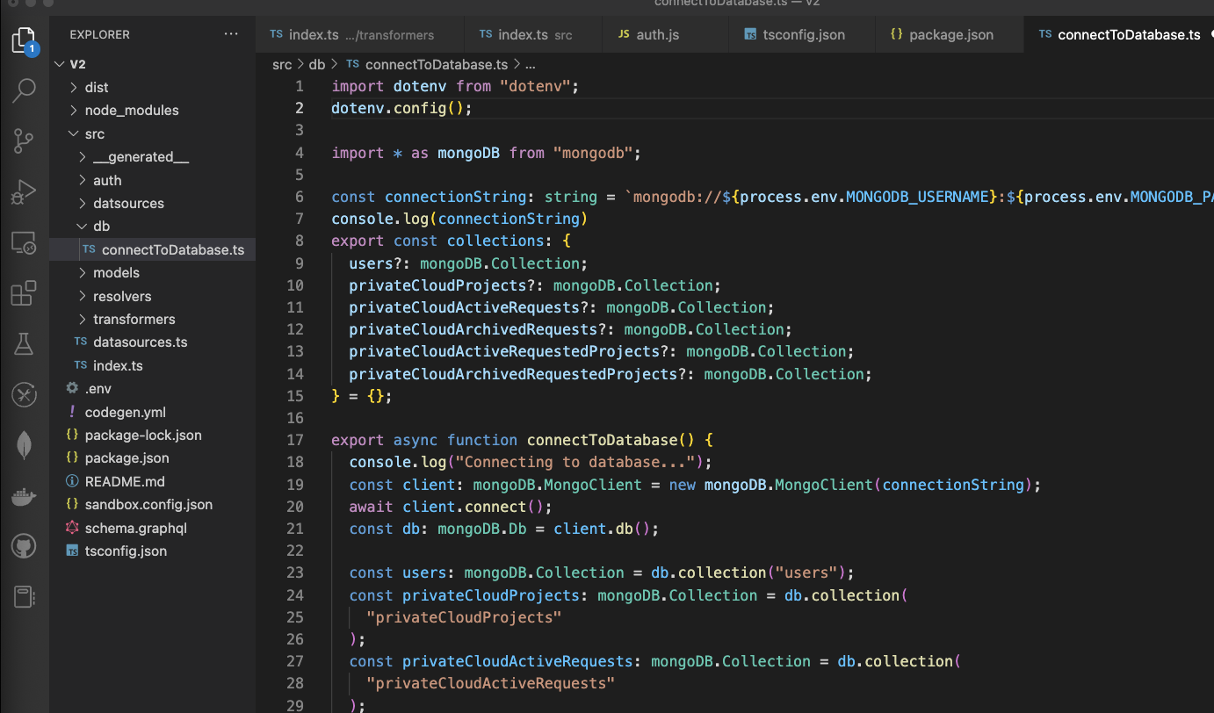Click the breadcrumb ellipsis symbol

click(531, 64)
